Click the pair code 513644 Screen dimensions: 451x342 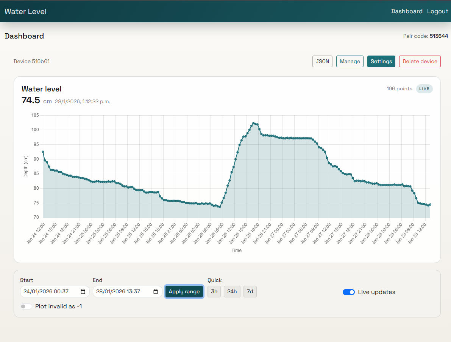coord(439,36)
